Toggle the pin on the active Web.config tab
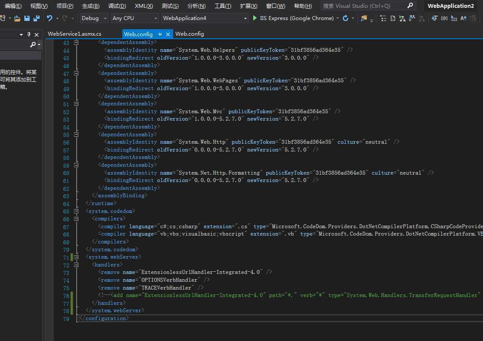The image size is (483, 341). [160, 34]
